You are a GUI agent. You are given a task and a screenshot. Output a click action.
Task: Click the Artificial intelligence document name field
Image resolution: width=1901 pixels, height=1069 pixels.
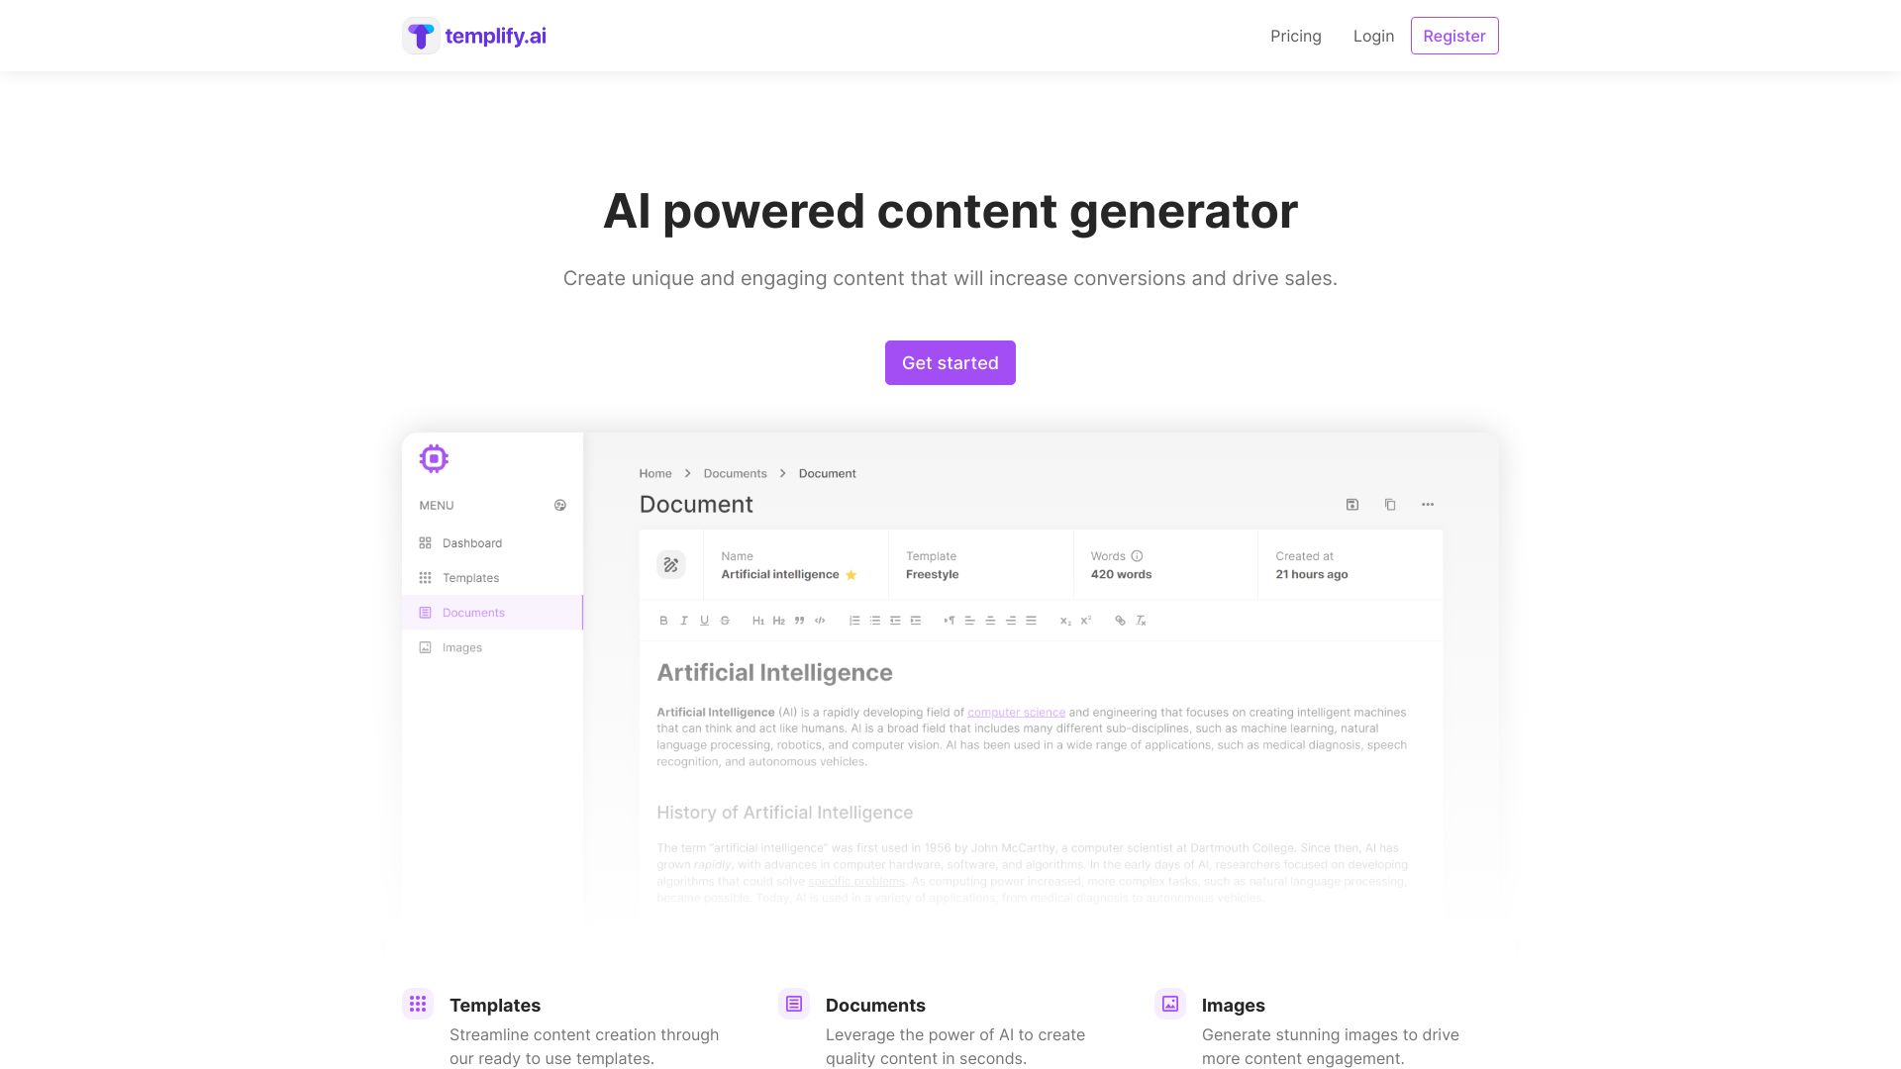tap(779, 574)
